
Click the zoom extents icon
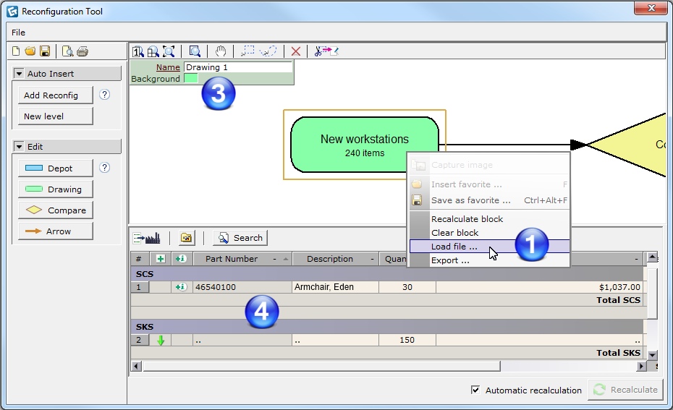(169, 51)
